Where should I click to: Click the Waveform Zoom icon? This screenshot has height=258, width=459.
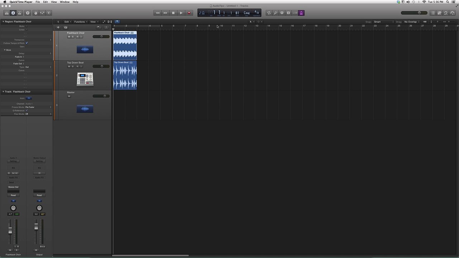[x=425, y=22]
